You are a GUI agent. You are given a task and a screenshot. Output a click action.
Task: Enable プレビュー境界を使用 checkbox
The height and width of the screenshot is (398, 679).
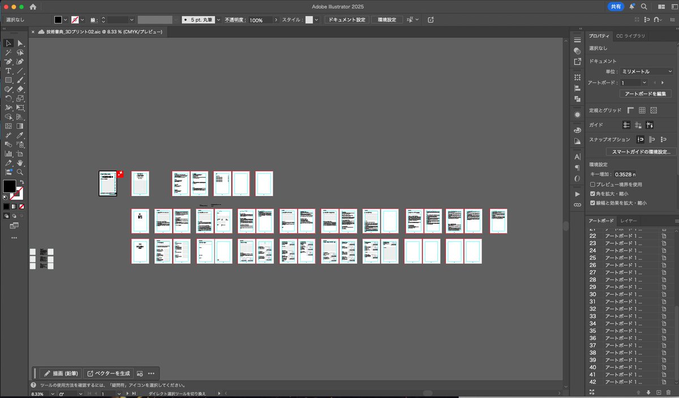pos(592,185)
